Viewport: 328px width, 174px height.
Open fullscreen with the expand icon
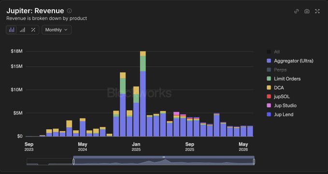coord(317,11)
